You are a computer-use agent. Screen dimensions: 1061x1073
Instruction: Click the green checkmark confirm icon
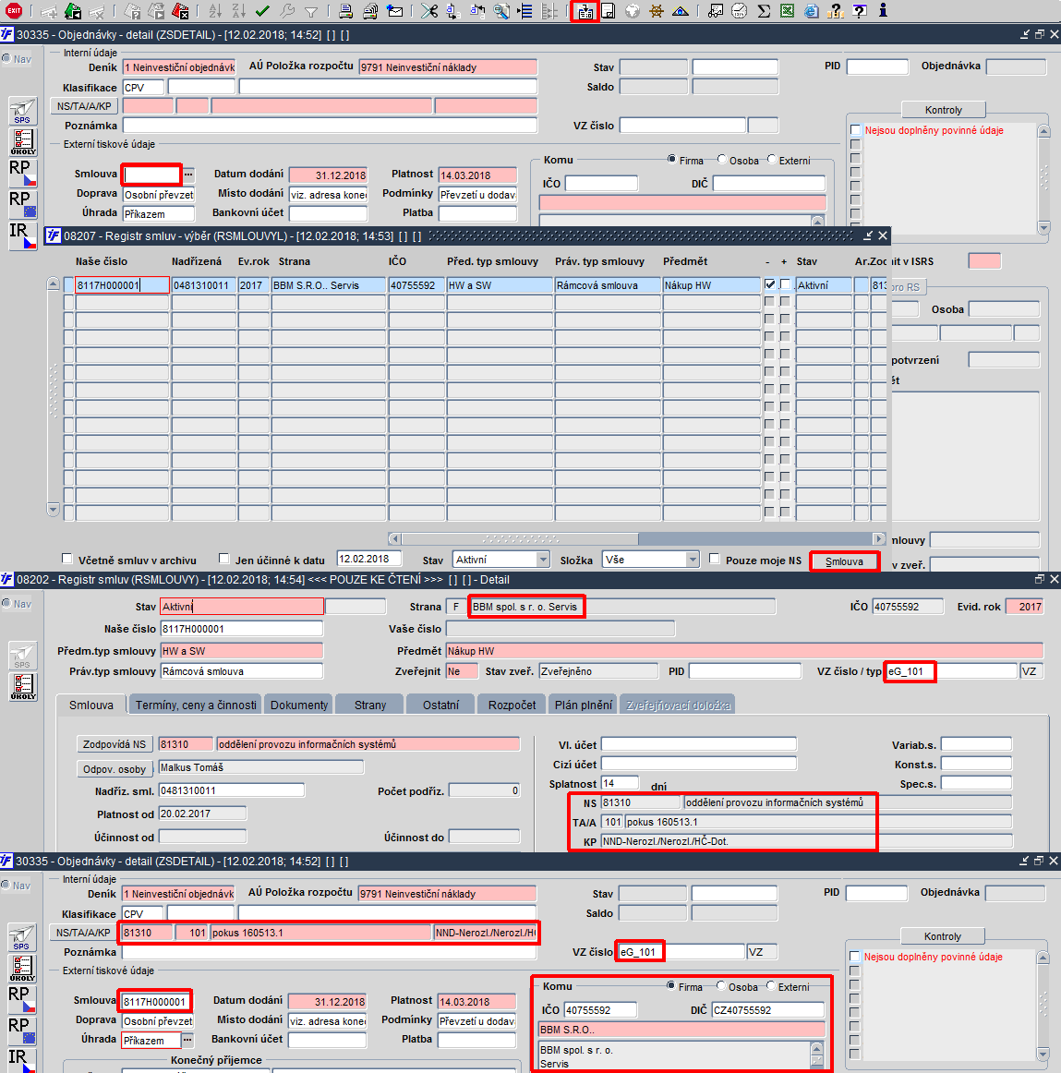pyautogui.click(x=262, y=11)
